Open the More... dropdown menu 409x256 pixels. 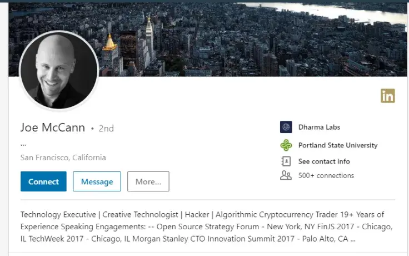[x=148, y=181]
